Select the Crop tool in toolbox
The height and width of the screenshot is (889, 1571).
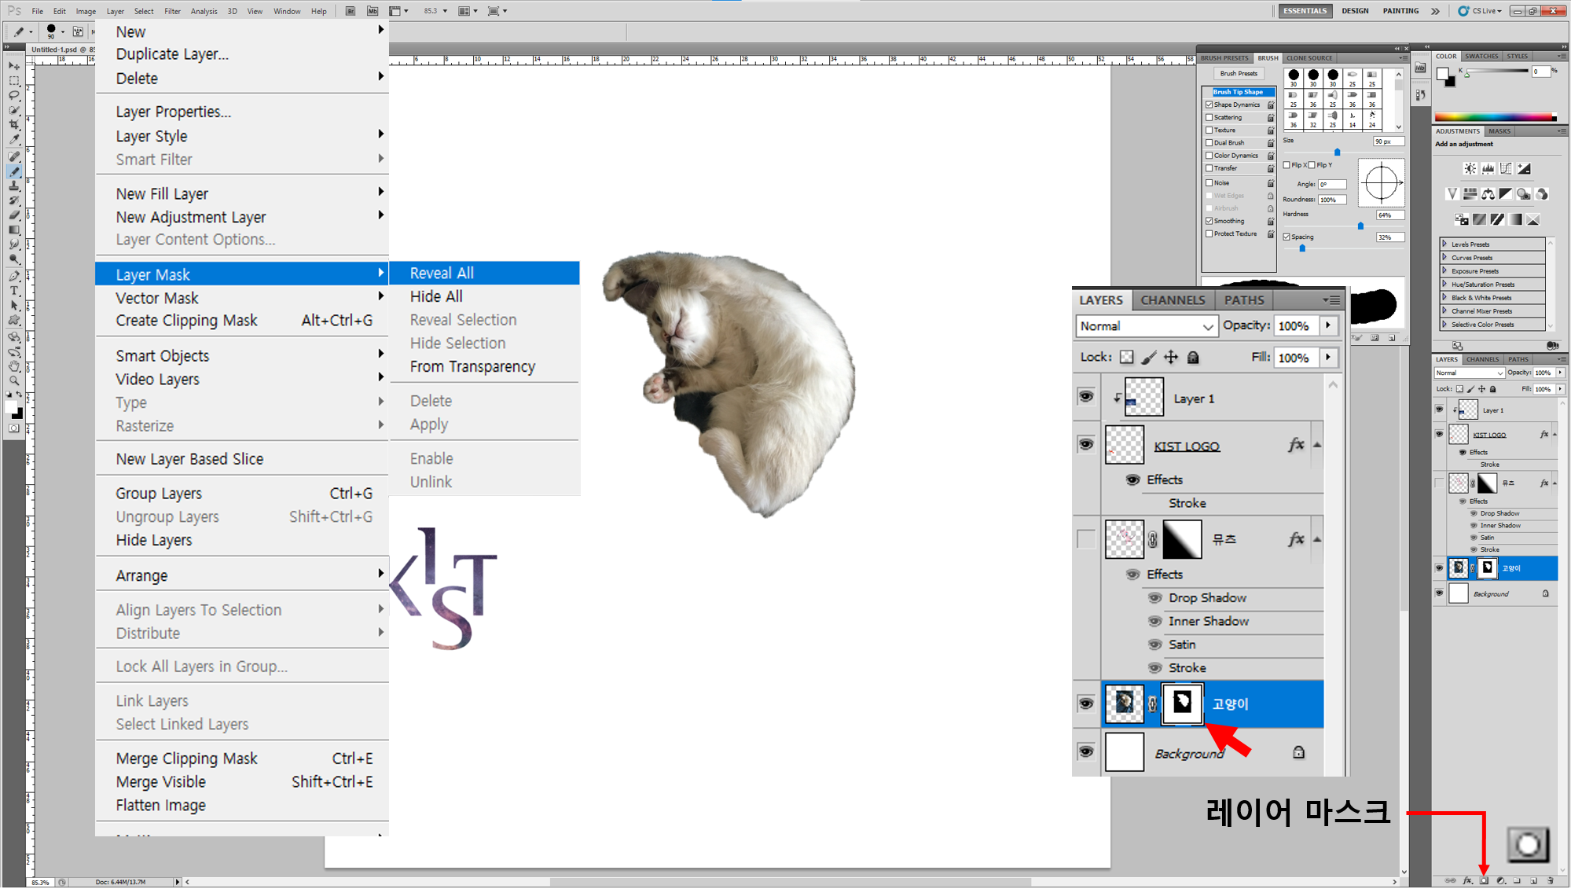[x=14, y=125]
